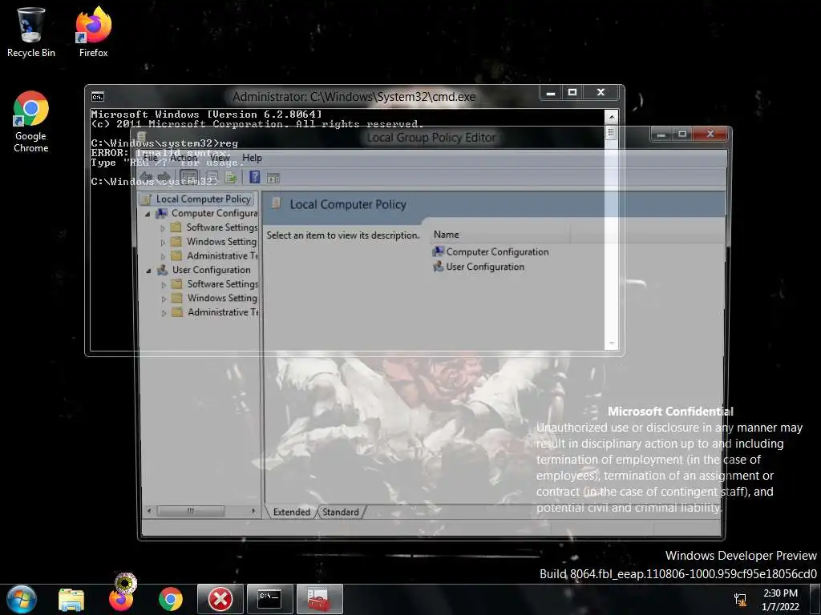
Task: Select the Local Computer Policy tree root
Action: [203, 199]
